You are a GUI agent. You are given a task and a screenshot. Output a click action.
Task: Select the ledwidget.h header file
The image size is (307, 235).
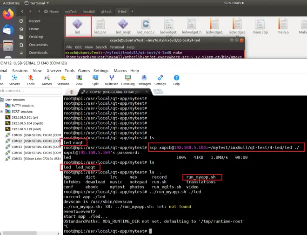(x=192, y=26)
